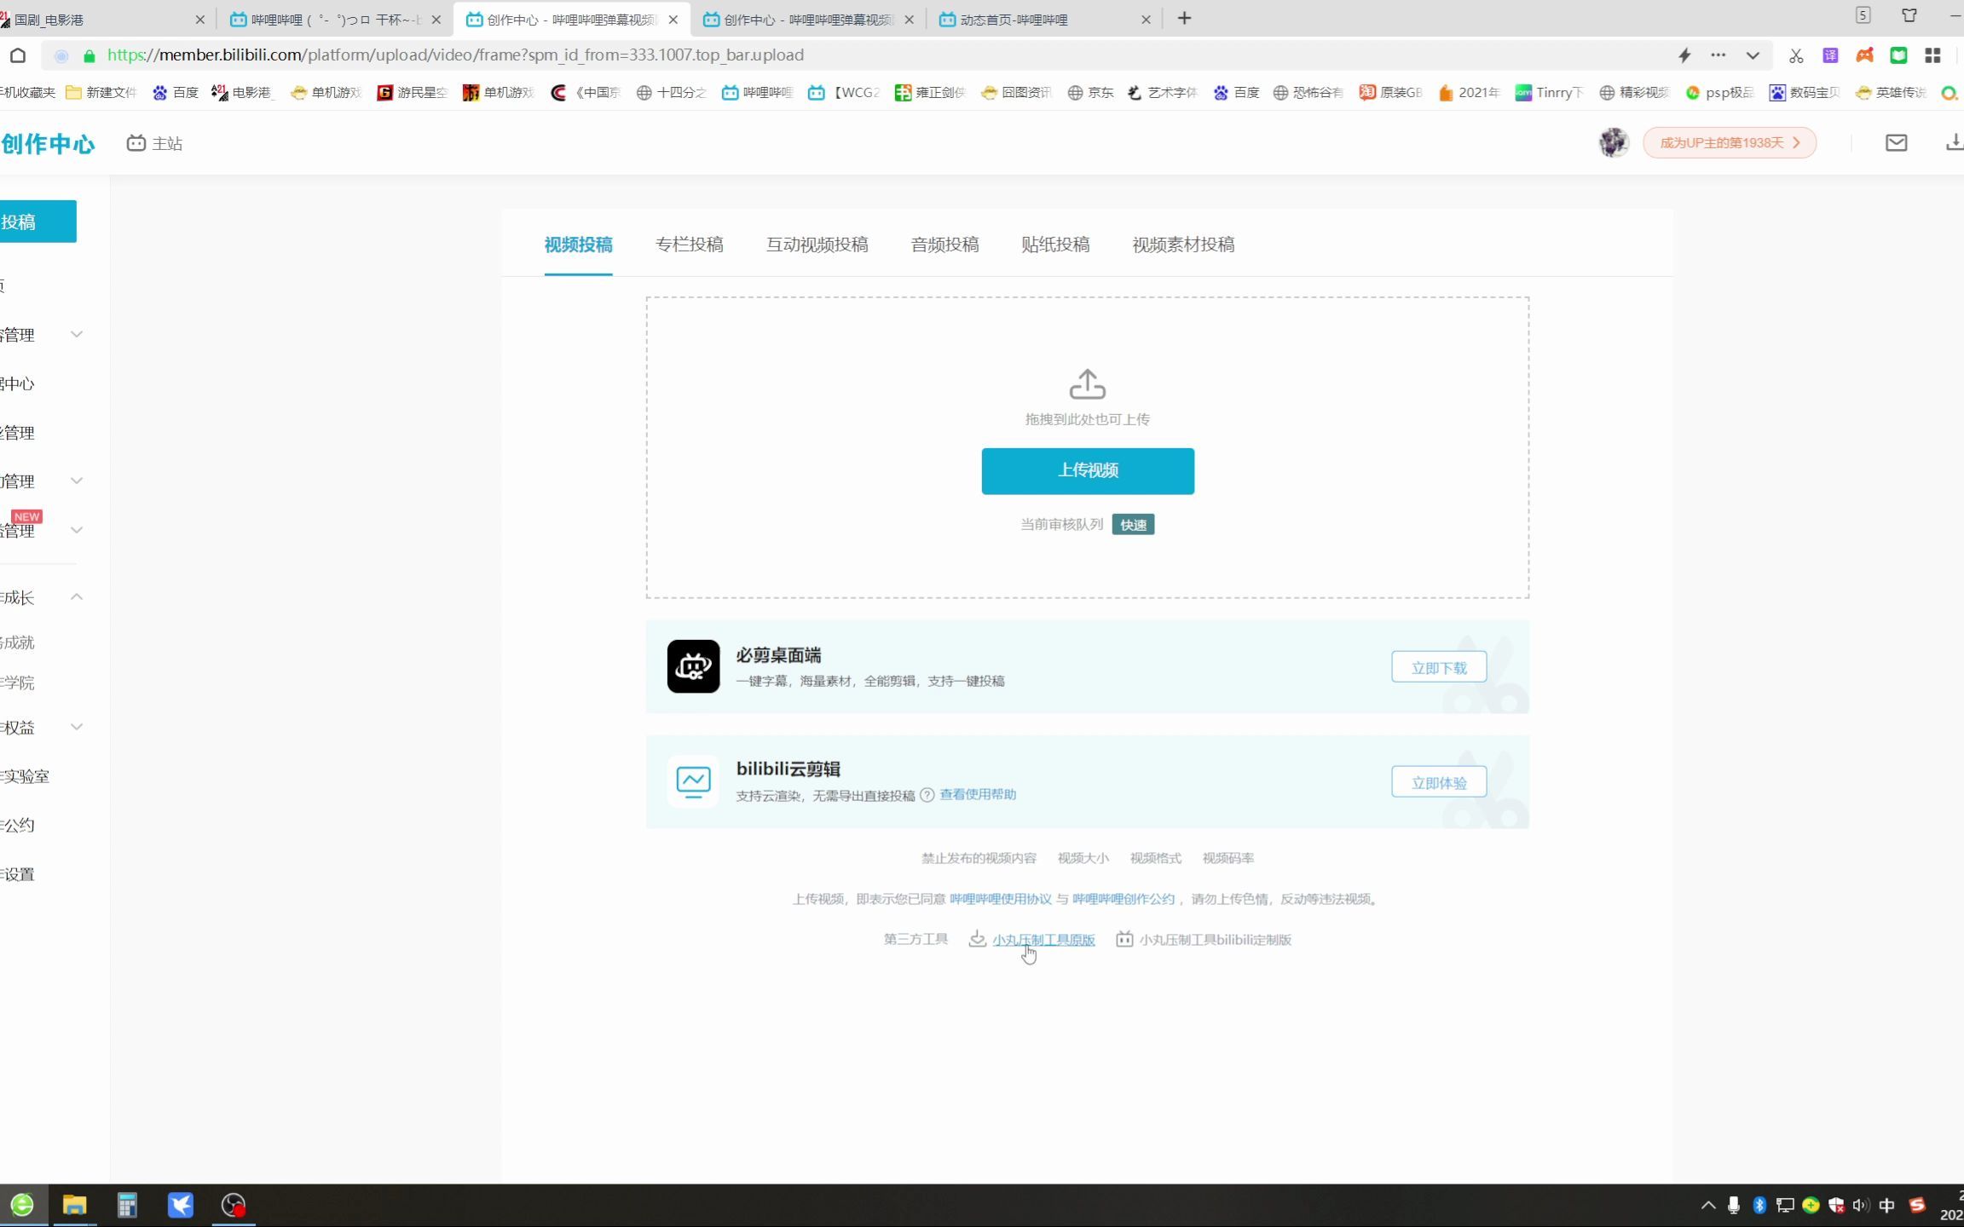1964x1227 pixels.
Task: Click the 投稿 sidebar button
Action: pos(38,222)
